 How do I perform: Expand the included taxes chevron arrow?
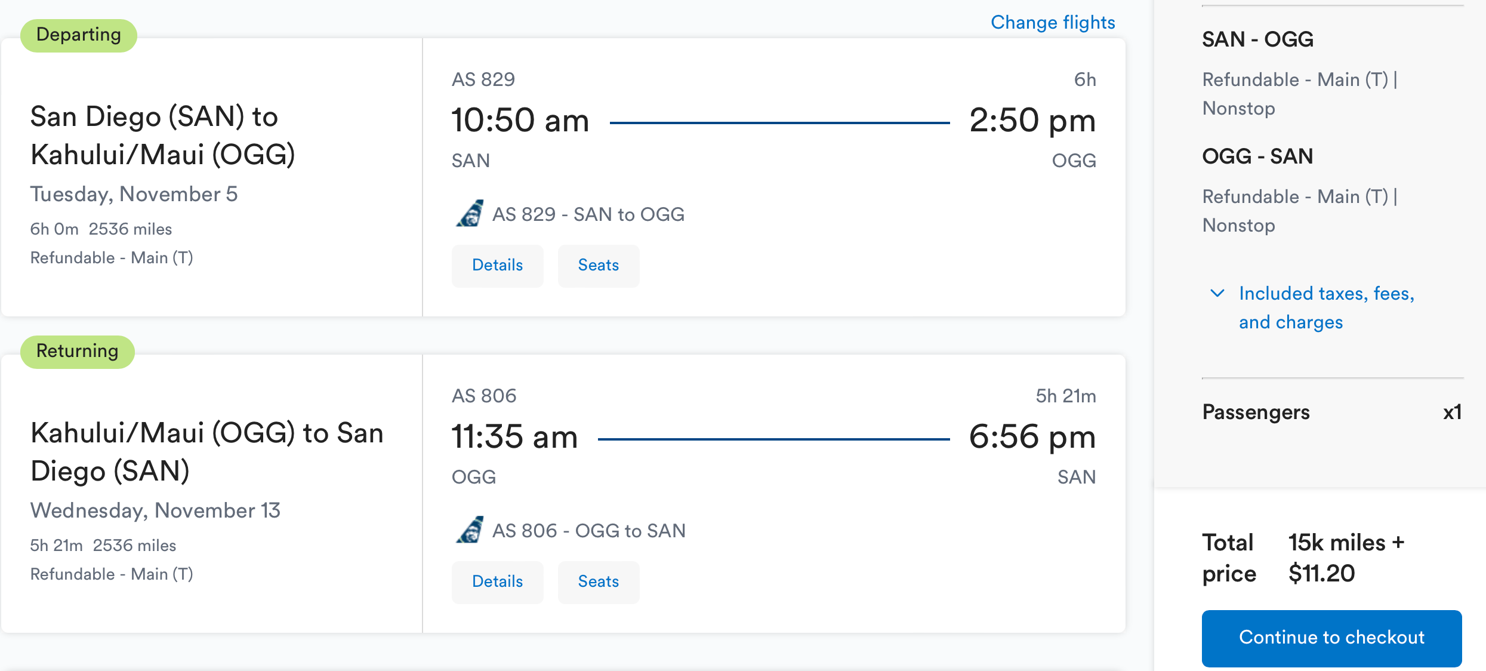pos(1217,293)
